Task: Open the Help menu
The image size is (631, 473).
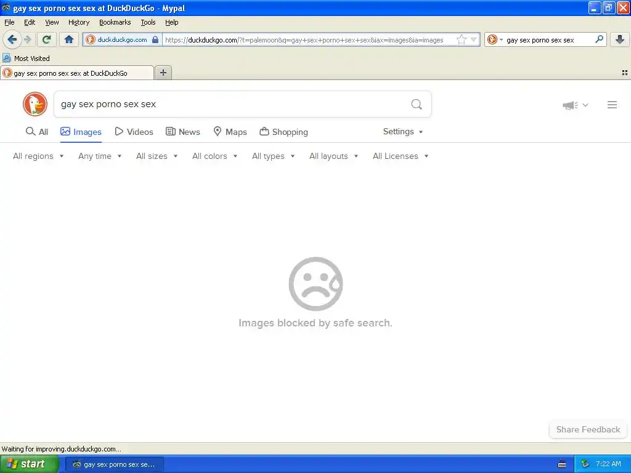Action: (x=172, y=22)
